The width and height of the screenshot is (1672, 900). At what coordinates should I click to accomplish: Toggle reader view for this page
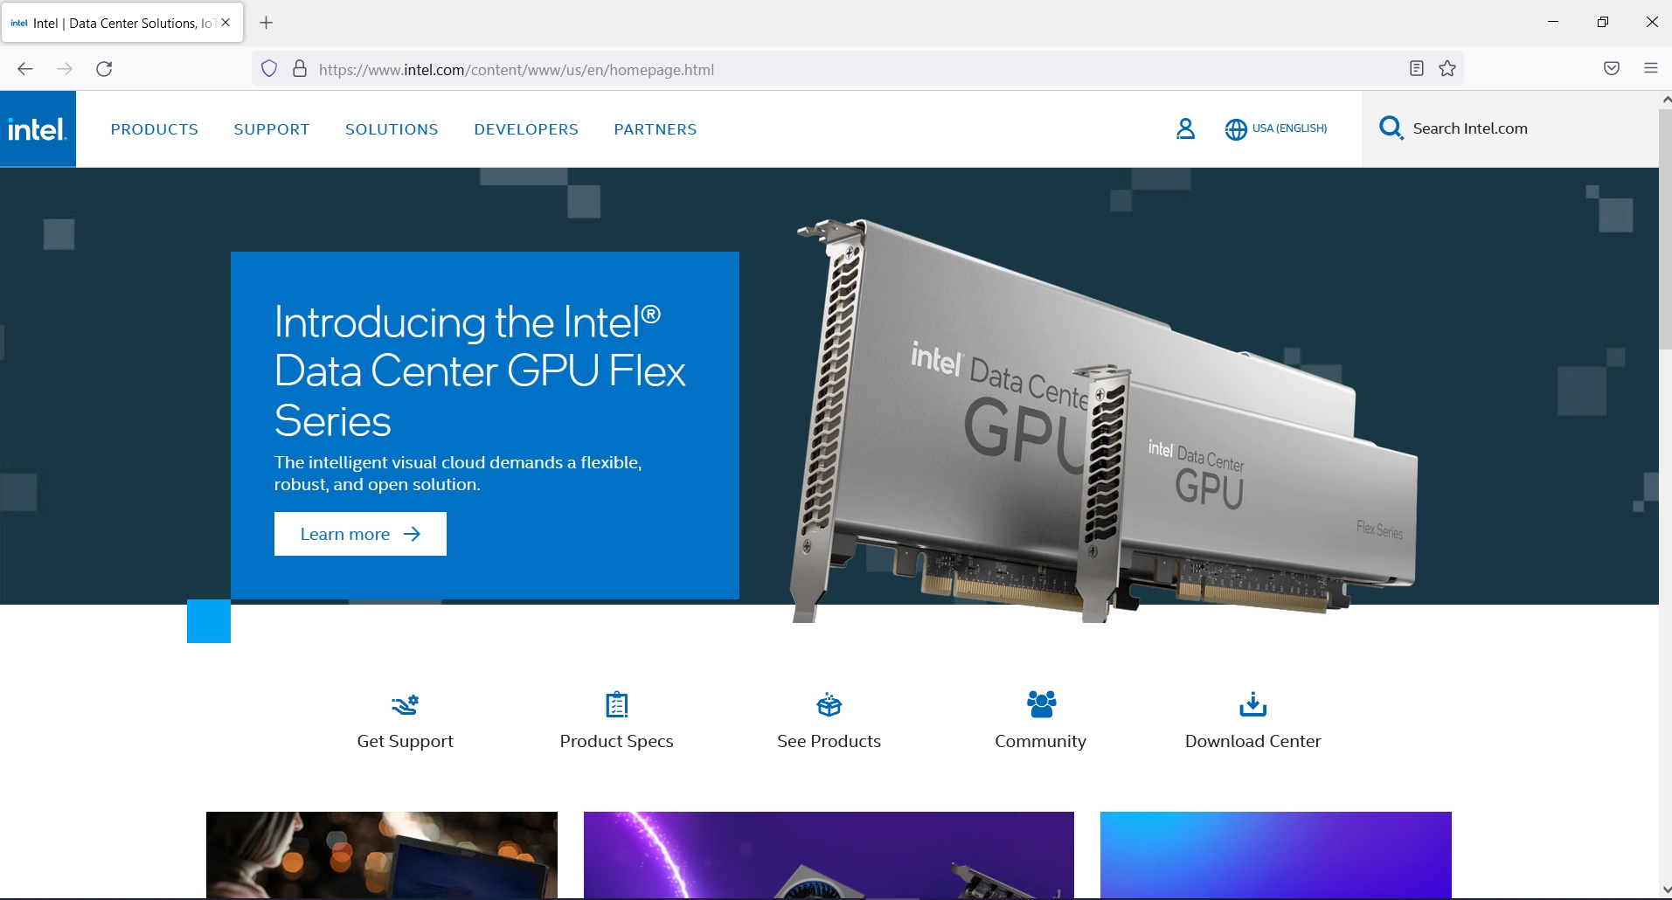pyautogui.click(x=1416, y=68)
